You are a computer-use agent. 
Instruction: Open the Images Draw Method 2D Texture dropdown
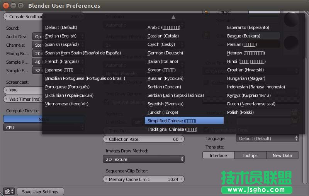[144, 159]
